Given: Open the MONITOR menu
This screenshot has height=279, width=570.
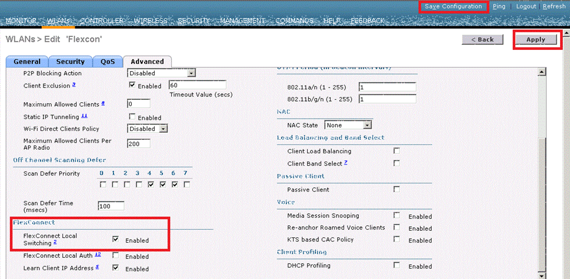Looking at the screenshot, I should tap(21, 21).
